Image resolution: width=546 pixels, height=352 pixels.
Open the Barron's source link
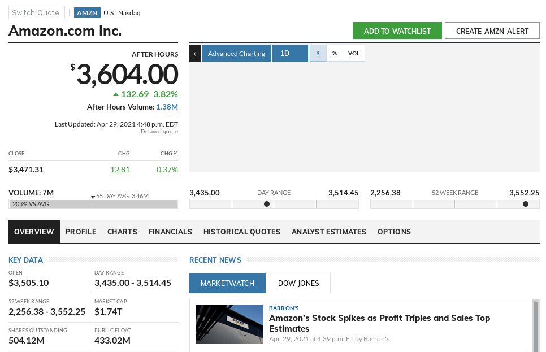coord(284,308)
